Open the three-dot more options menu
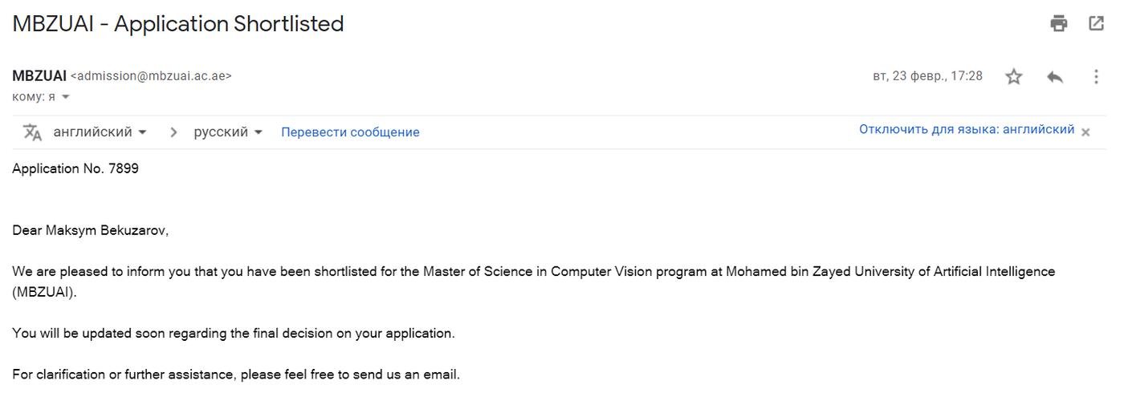Image resolution: width=1124 pixels, height=401 pixels. (1096, 77)
